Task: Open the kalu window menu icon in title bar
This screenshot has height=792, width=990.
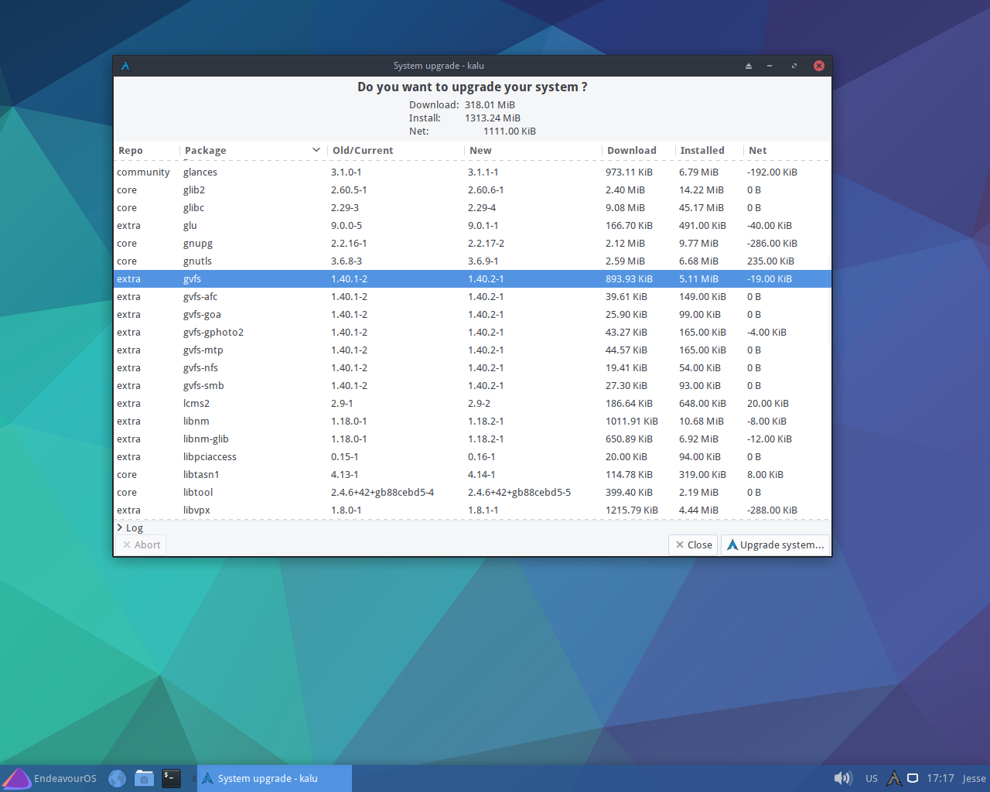Action: 125,66
